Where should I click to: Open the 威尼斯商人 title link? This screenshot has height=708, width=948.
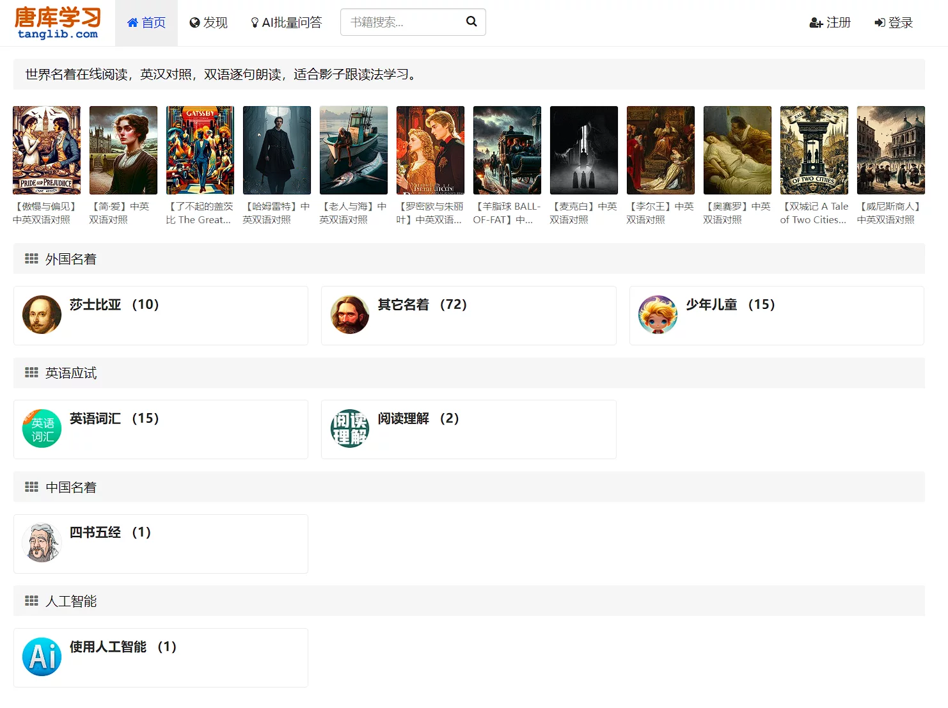click(890, 213)
